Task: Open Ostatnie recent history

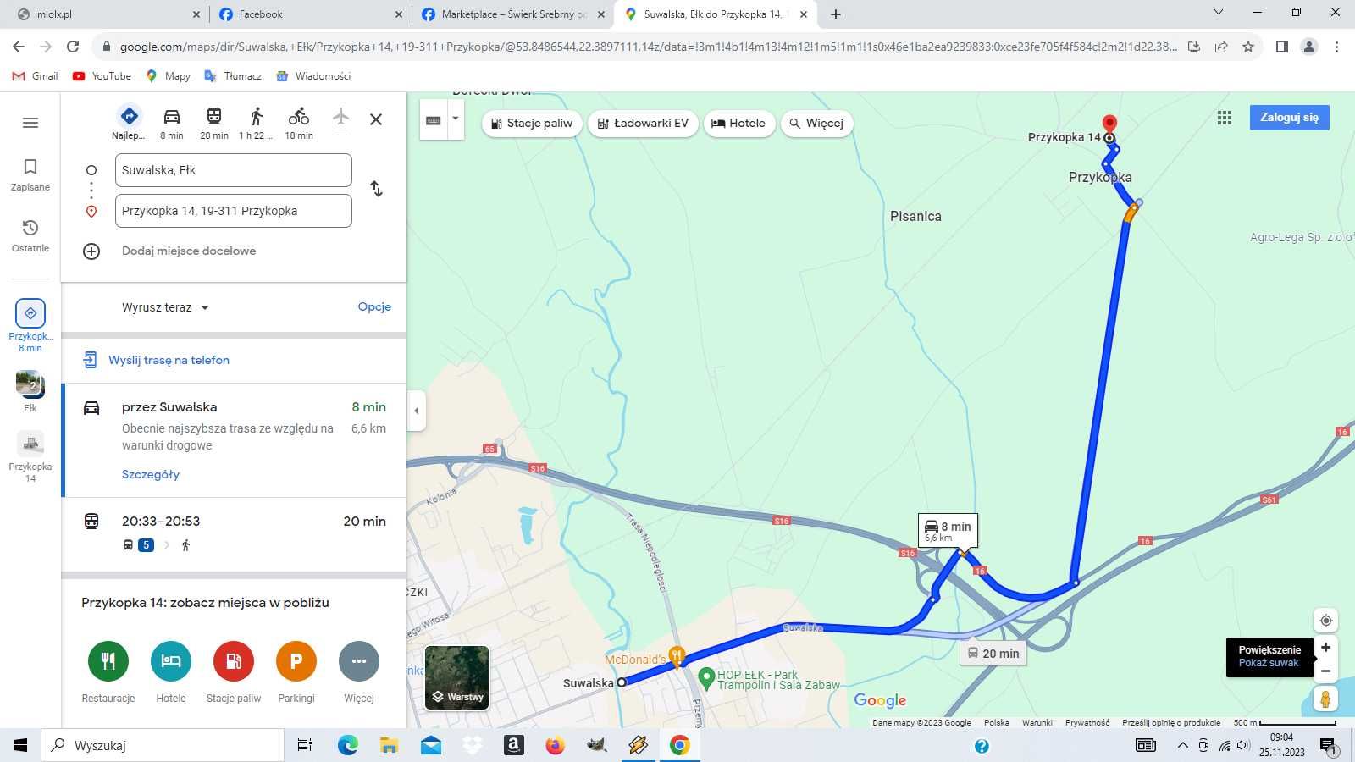Action: (30, 235)
